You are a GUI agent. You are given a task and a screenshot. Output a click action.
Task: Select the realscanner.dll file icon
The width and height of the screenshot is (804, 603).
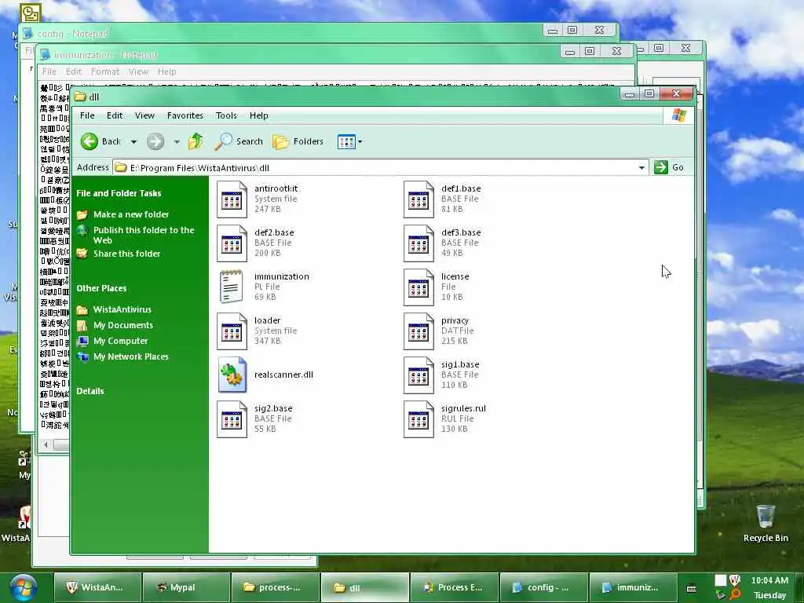click(232, 375)
